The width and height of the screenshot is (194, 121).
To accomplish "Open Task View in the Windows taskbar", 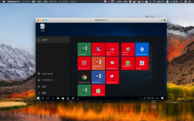I will 48,98.
